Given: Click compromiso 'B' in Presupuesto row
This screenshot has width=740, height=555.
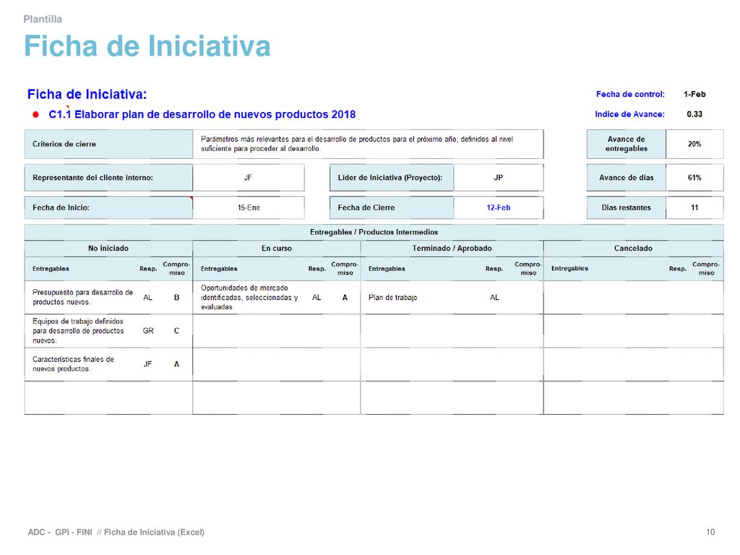Looking at the screenshot, I should coord(176,298).
